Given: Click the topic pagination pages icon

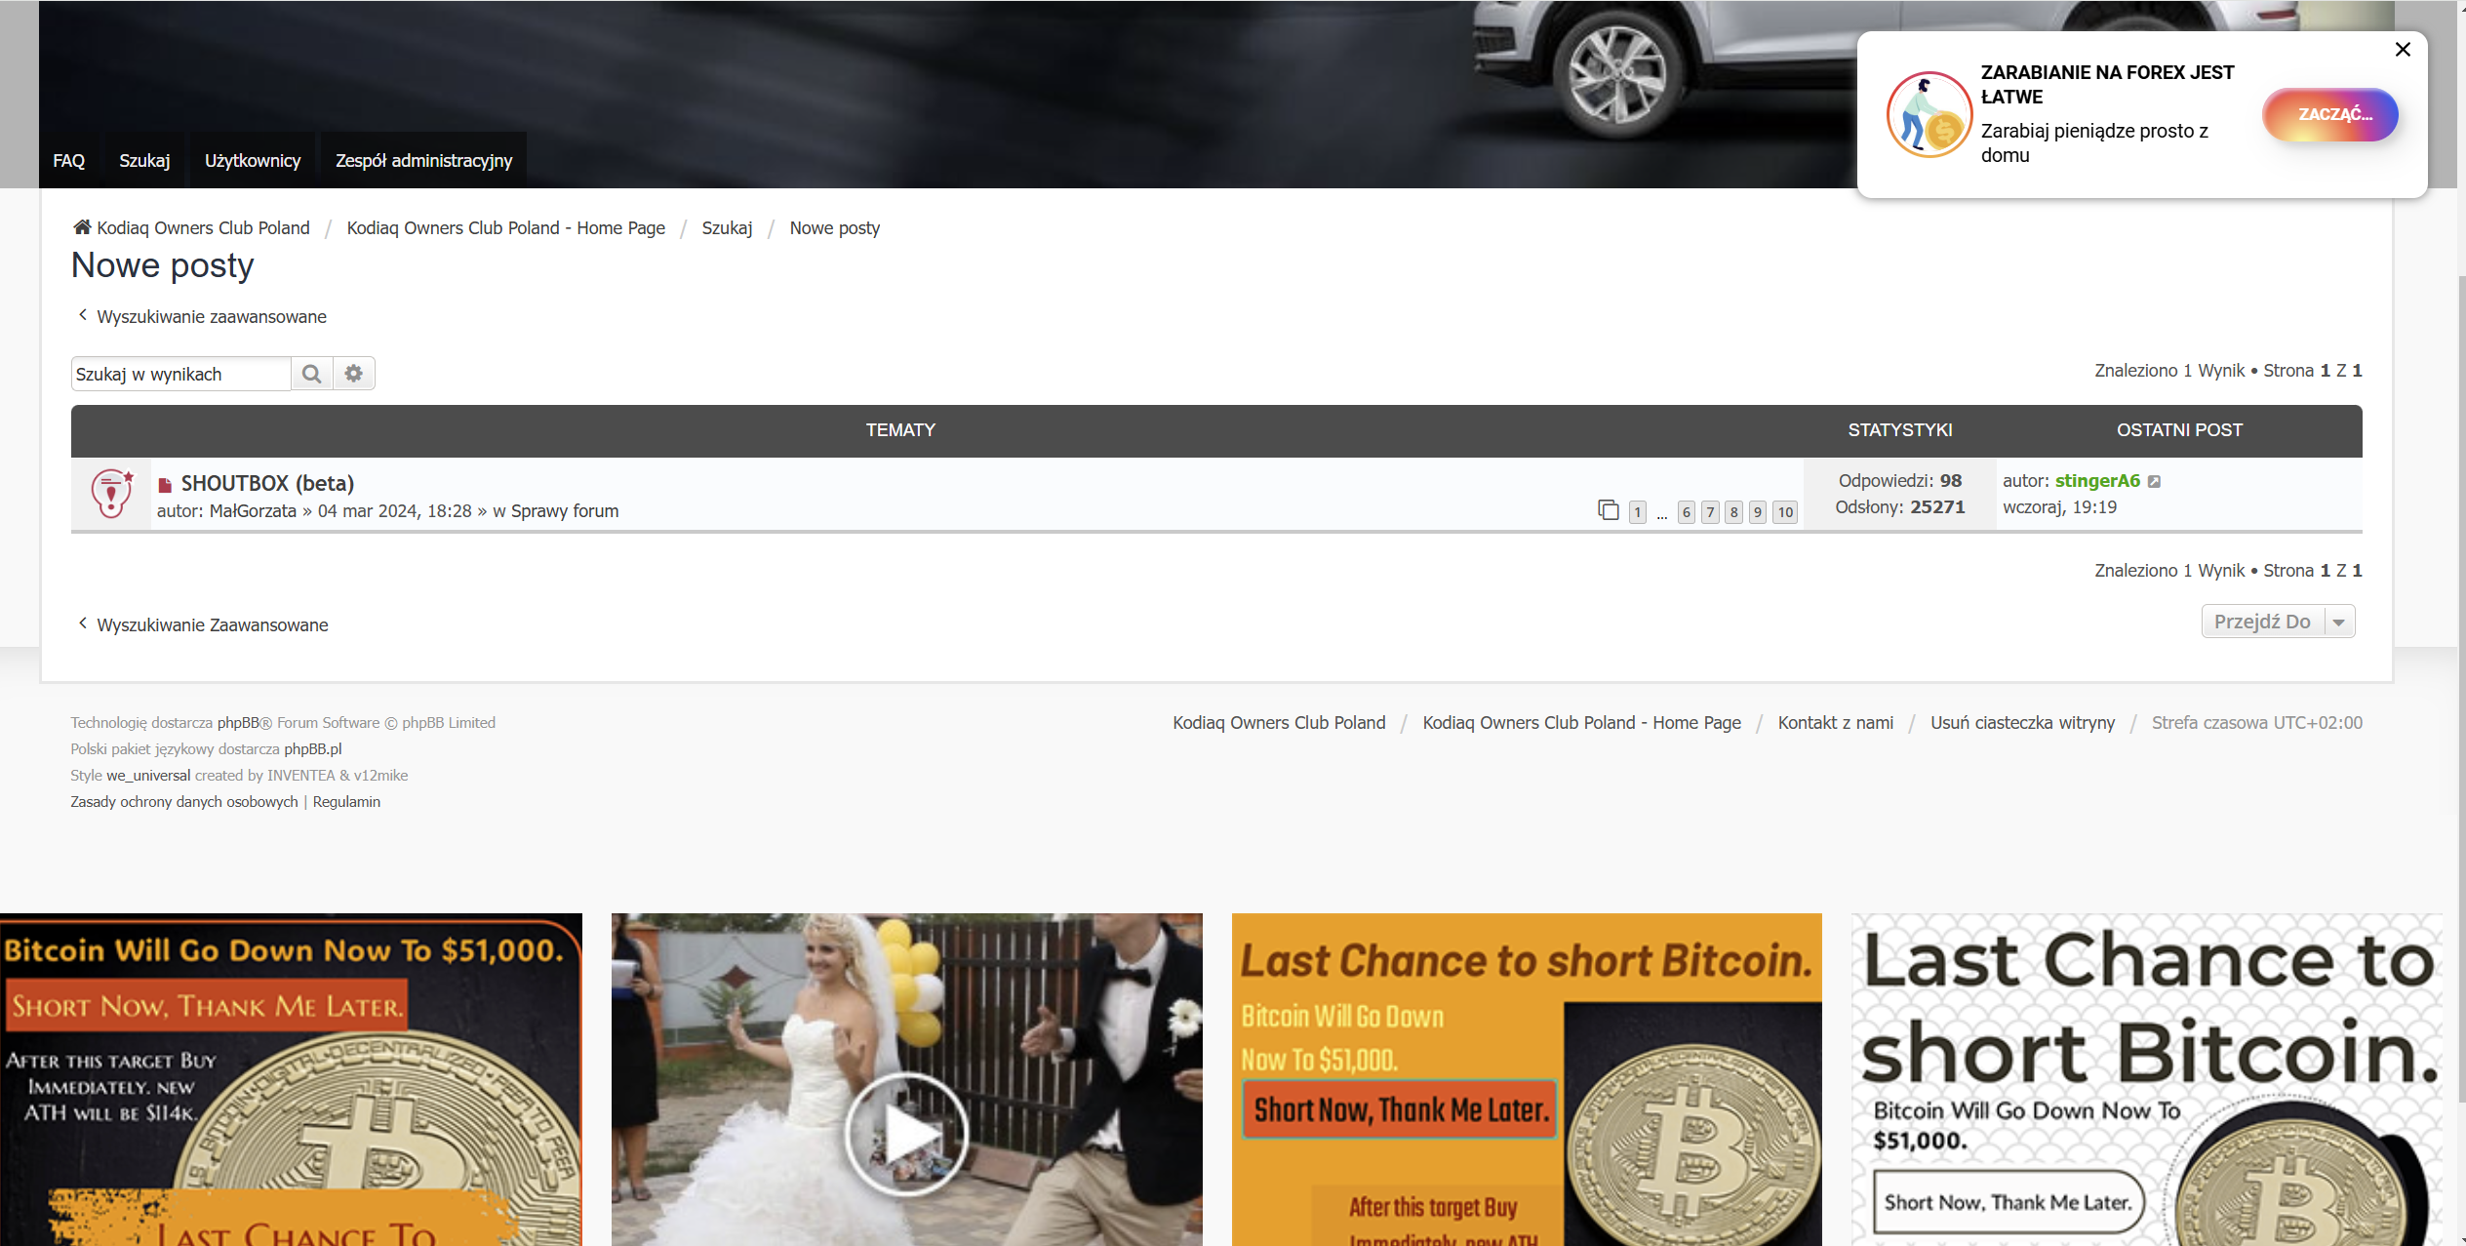Looking at the screenshot, I should [1609, 510].
